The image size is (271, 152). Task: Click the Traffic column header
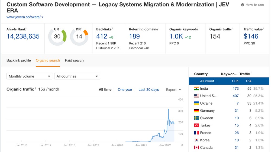point(244,74)
